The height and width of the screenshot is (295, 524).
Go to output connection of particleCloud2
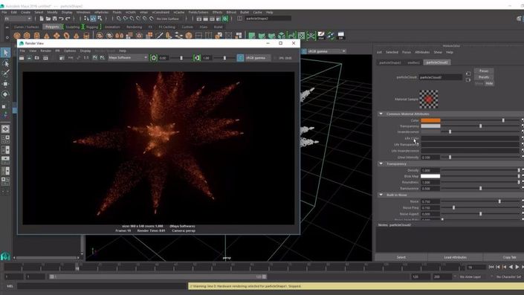tap(468, 80)
